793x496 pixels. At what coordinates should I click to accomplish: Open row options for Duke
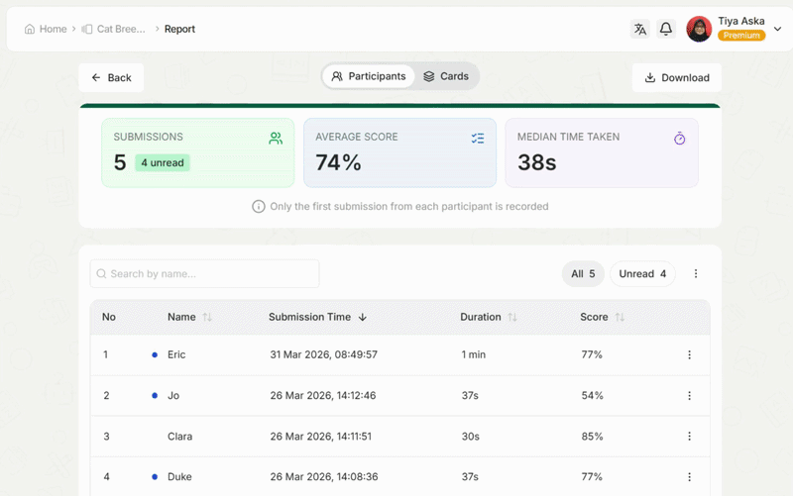pyautogui.click(x=690, y=477)
